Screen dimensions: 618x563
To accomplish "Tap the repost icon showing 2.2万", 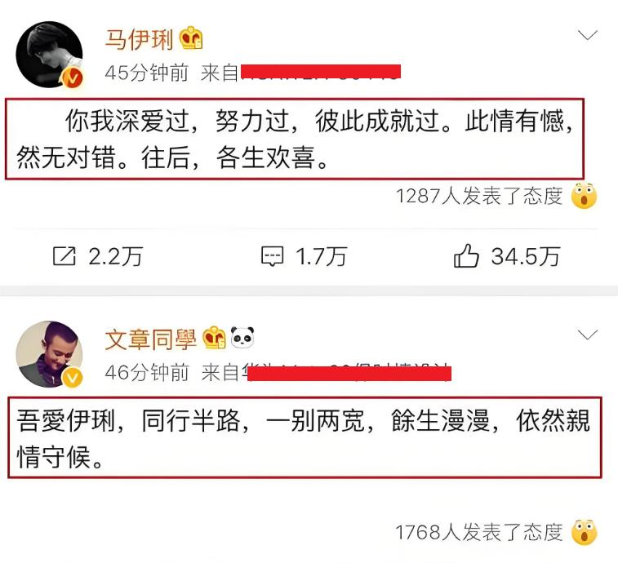I will tap(64, 256).
